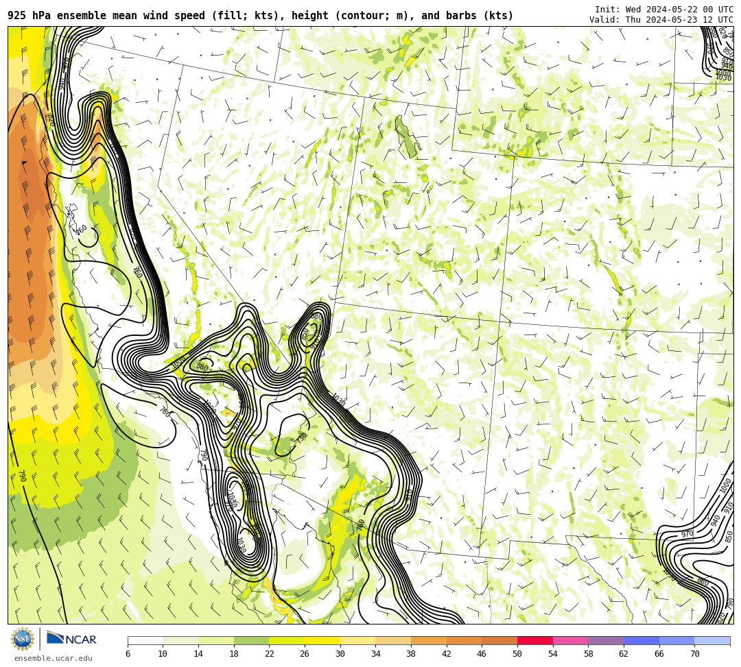Pick the light green 14–18 kts colorbar segment
Viewport: 741px width, 667px height.
coord(216,640)
